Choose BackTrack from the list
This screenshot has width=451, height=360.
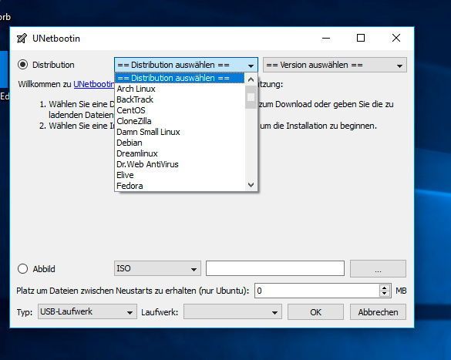(x=180, y=99)
